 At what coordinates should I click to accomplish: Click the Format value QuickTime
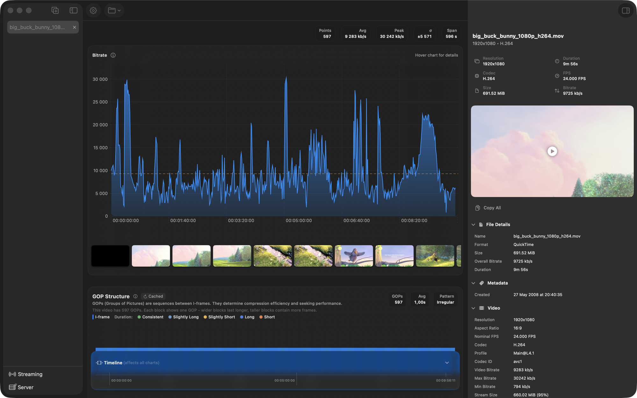click(x=523, y=245)
